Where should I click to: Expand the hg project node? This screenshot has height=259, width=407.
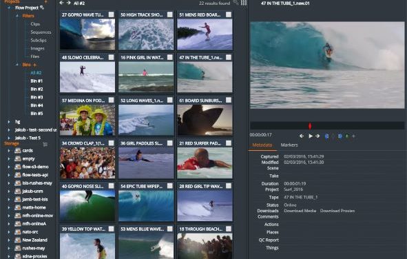pos(9,121)
